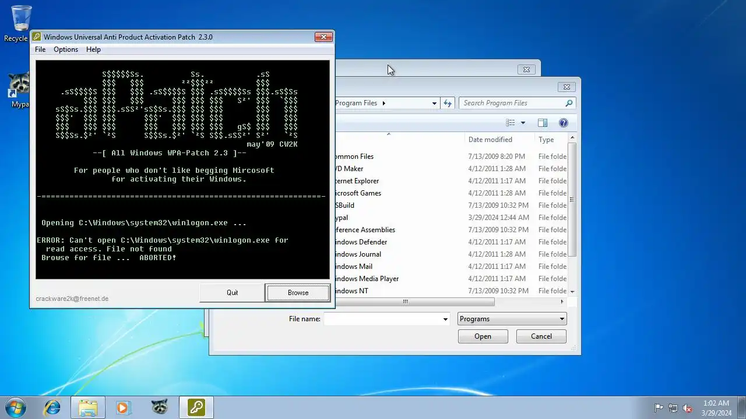Launch Internet Explorer from taskbar
This screenshot has height=419, width=746.
(52, 407)
